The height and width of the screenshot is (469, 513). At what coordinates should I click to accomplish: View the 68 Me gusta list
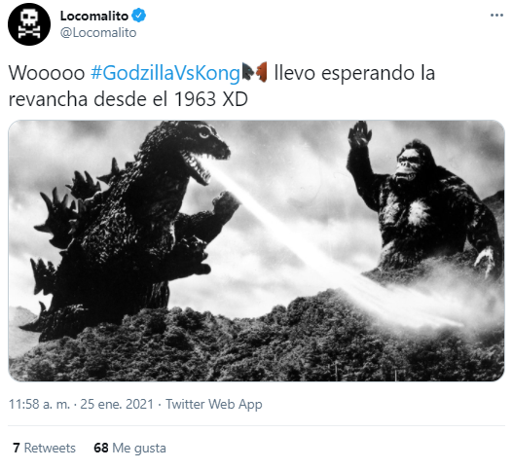[129, 448]
